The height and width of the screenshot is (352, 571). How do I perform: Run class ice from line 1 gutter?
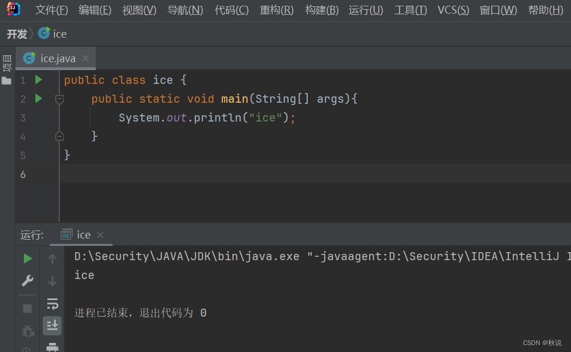click(39, 79)
